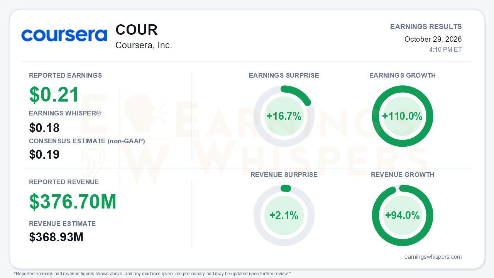Click the +110.0% earnings growth gauge
The width and height of the screenshot is (494, 278).
[x=403, y=116]
